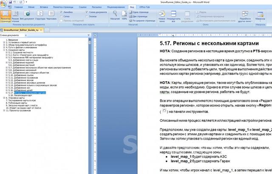Open the Меню ribbon tab
This screenshot has height=174, width=272.
coord(31,7)
